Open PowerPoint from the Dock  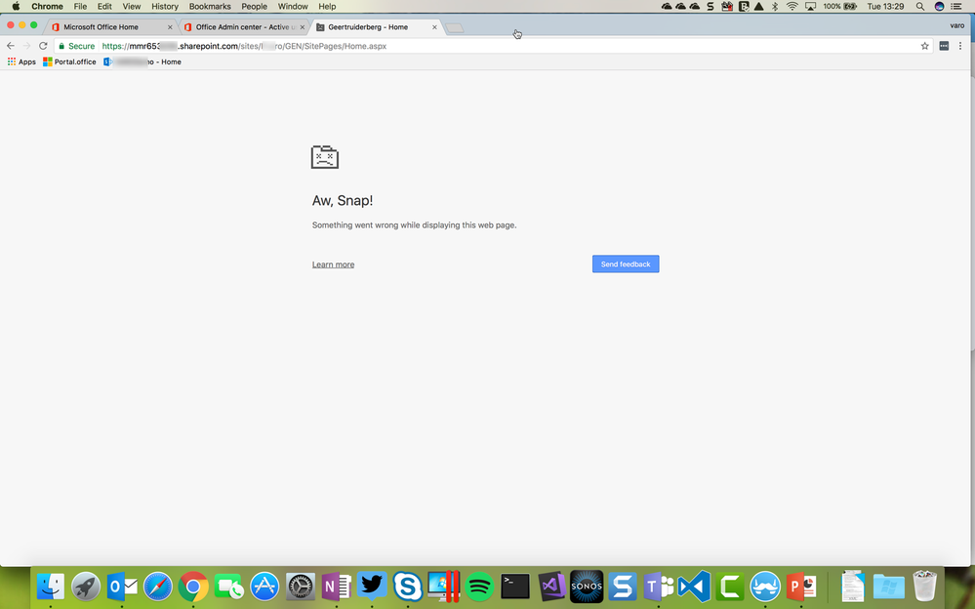click(x=801, y=587)
